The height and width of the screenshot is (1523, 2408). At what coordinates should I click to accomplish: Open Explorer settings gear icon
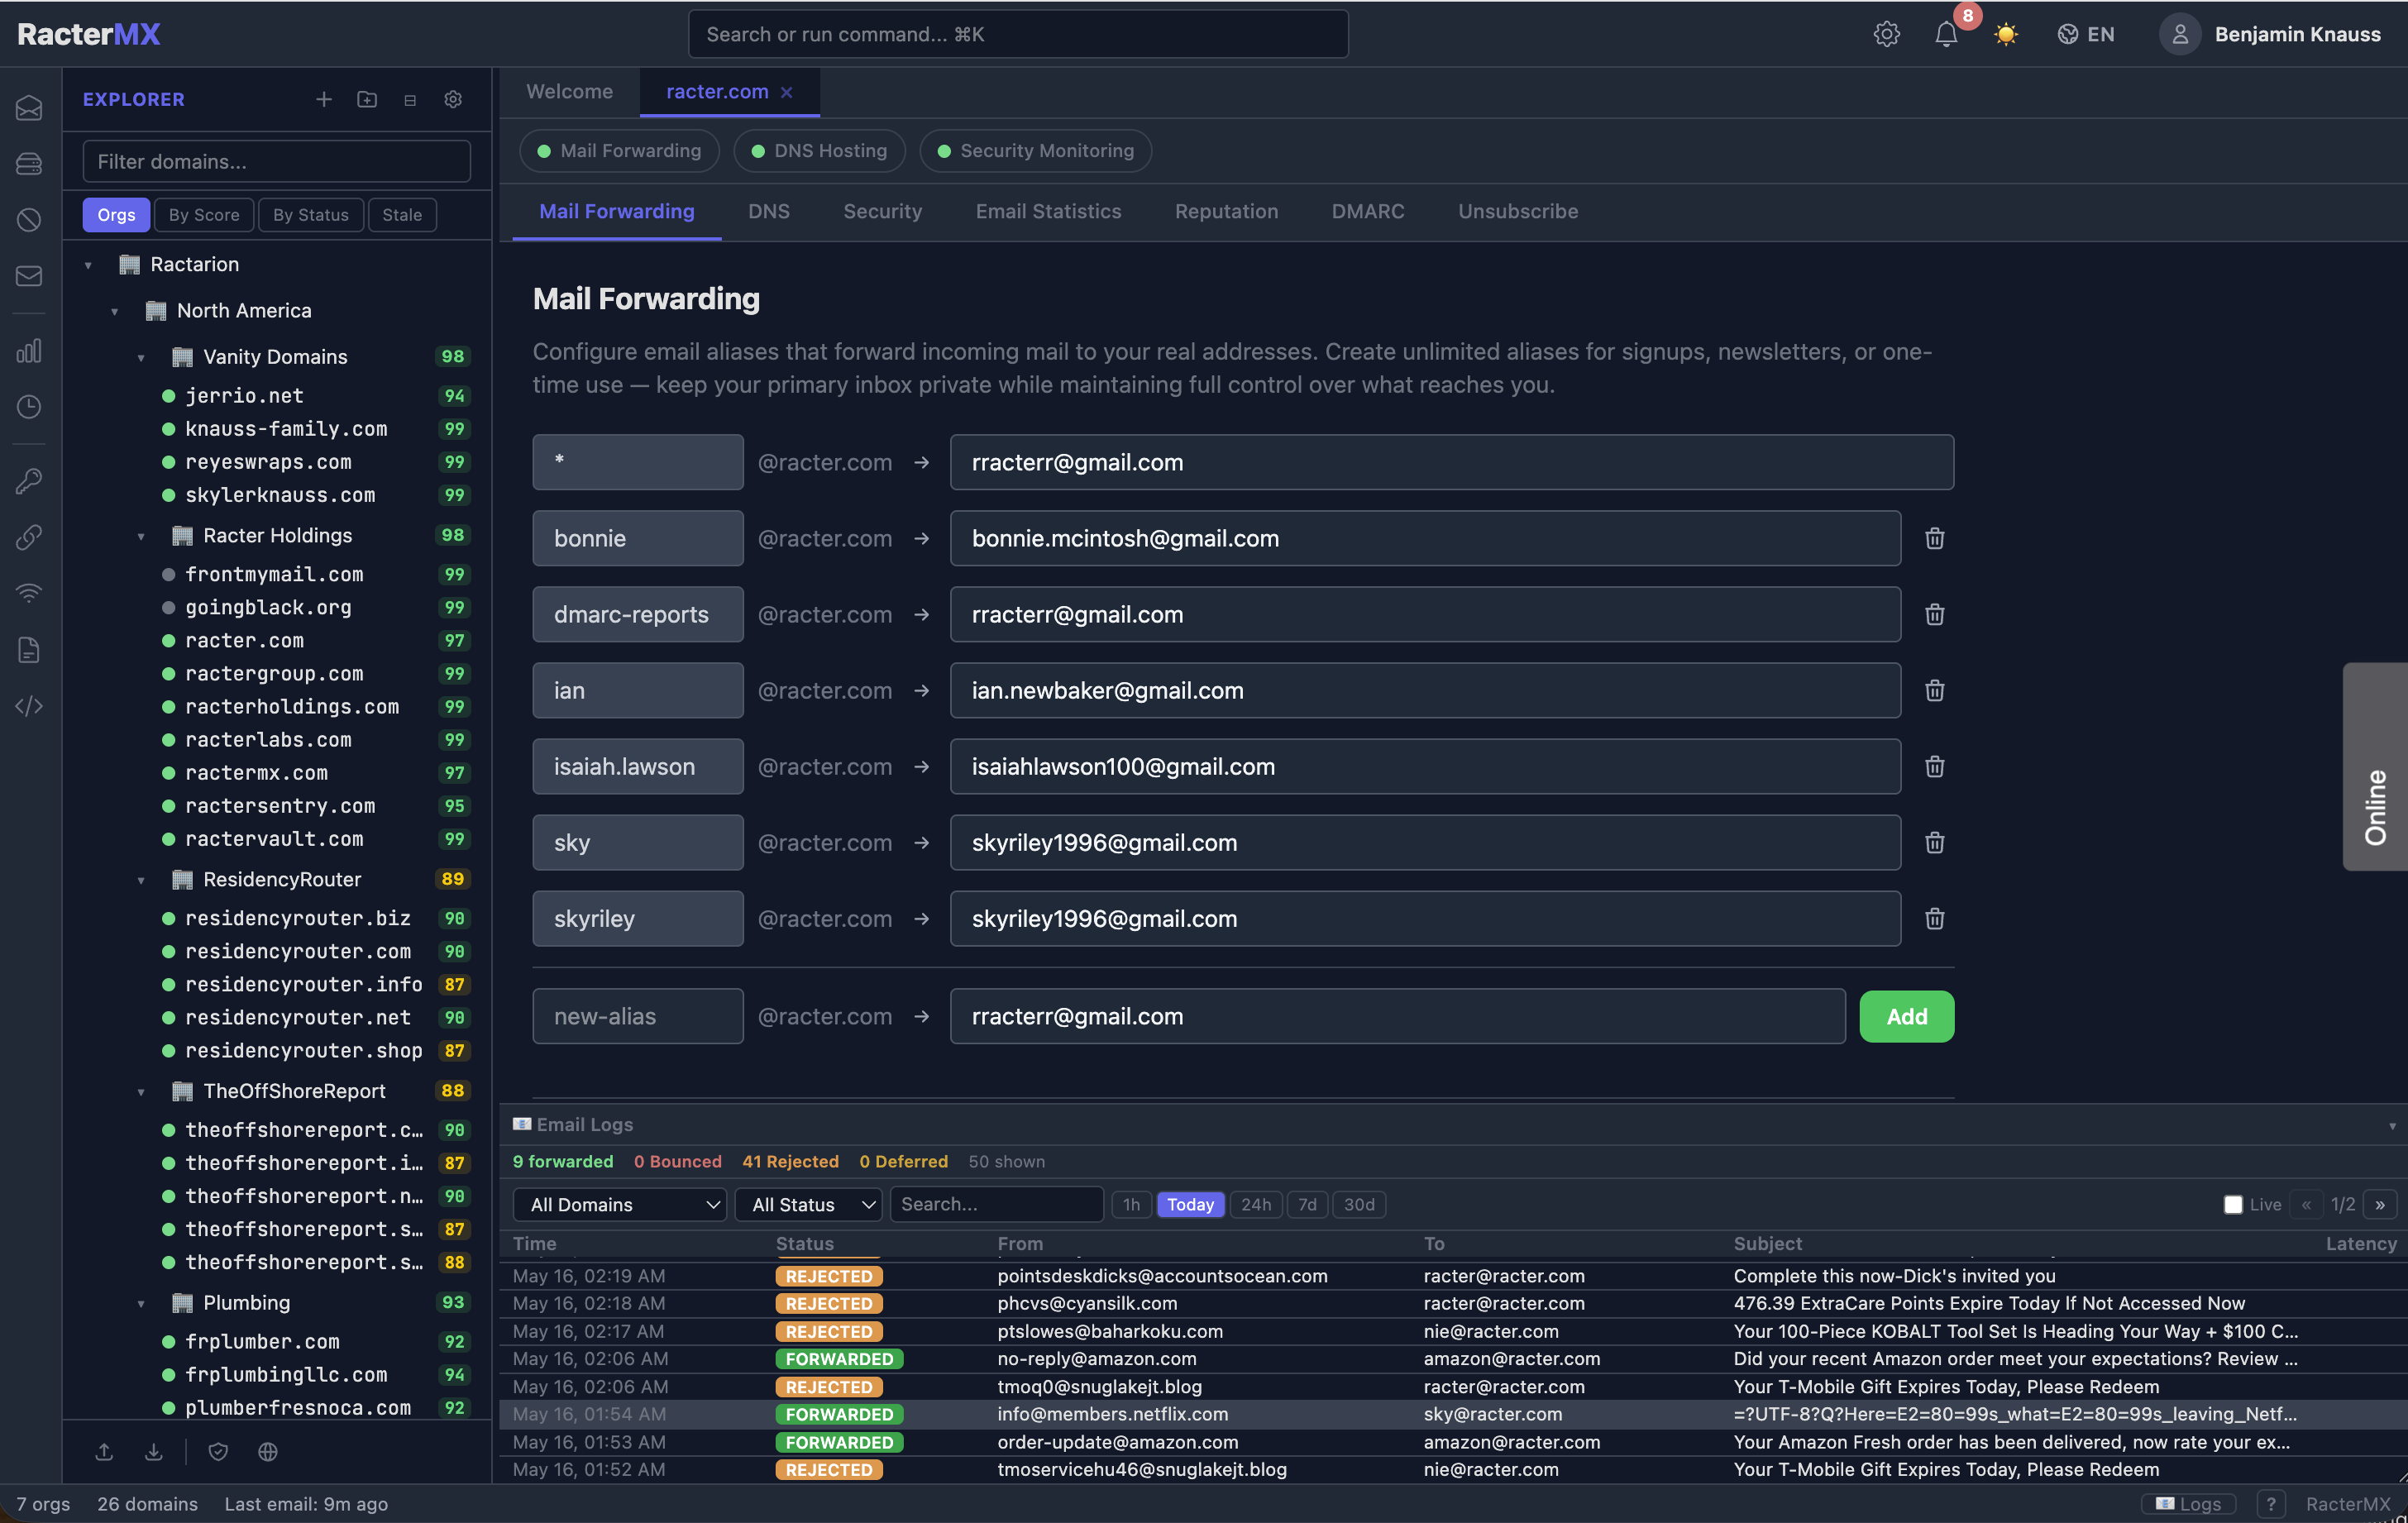coord(453,99)
